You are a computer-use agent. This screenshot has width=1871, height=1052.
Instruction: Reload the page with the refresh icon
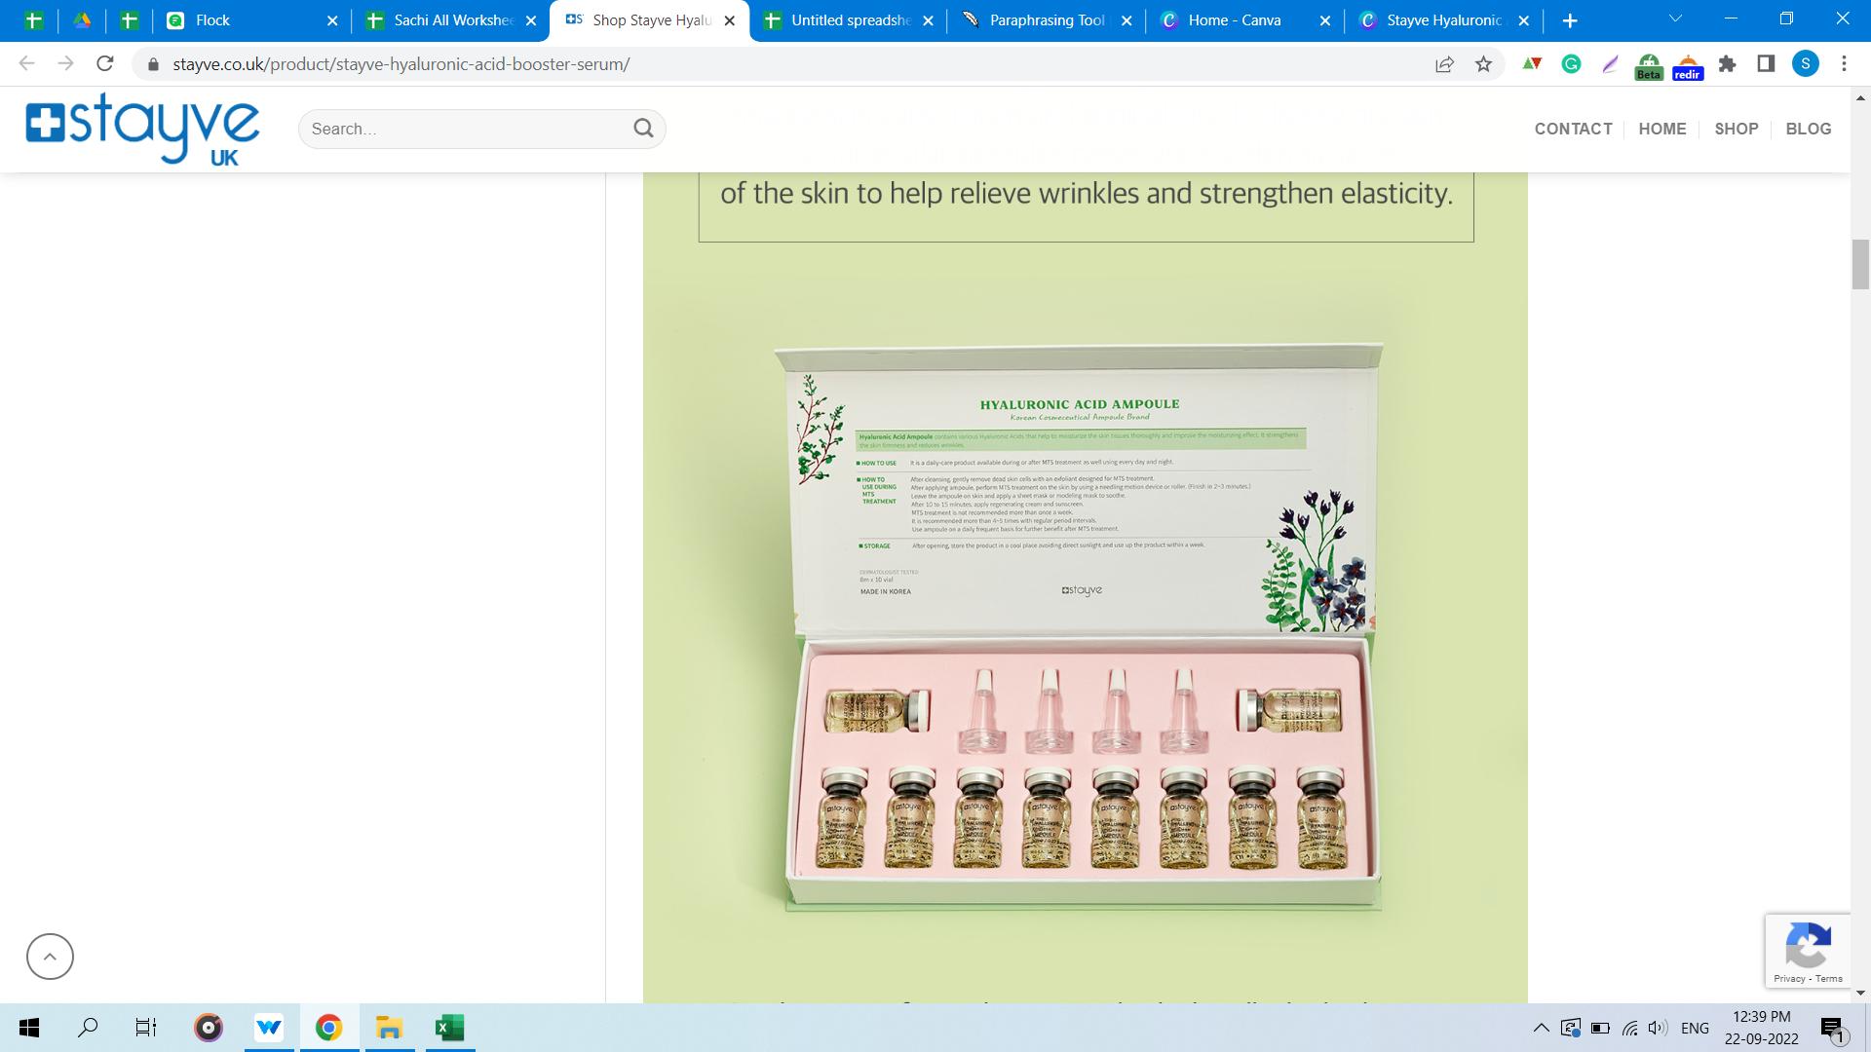pyautogui.click(x=105, y=64)
